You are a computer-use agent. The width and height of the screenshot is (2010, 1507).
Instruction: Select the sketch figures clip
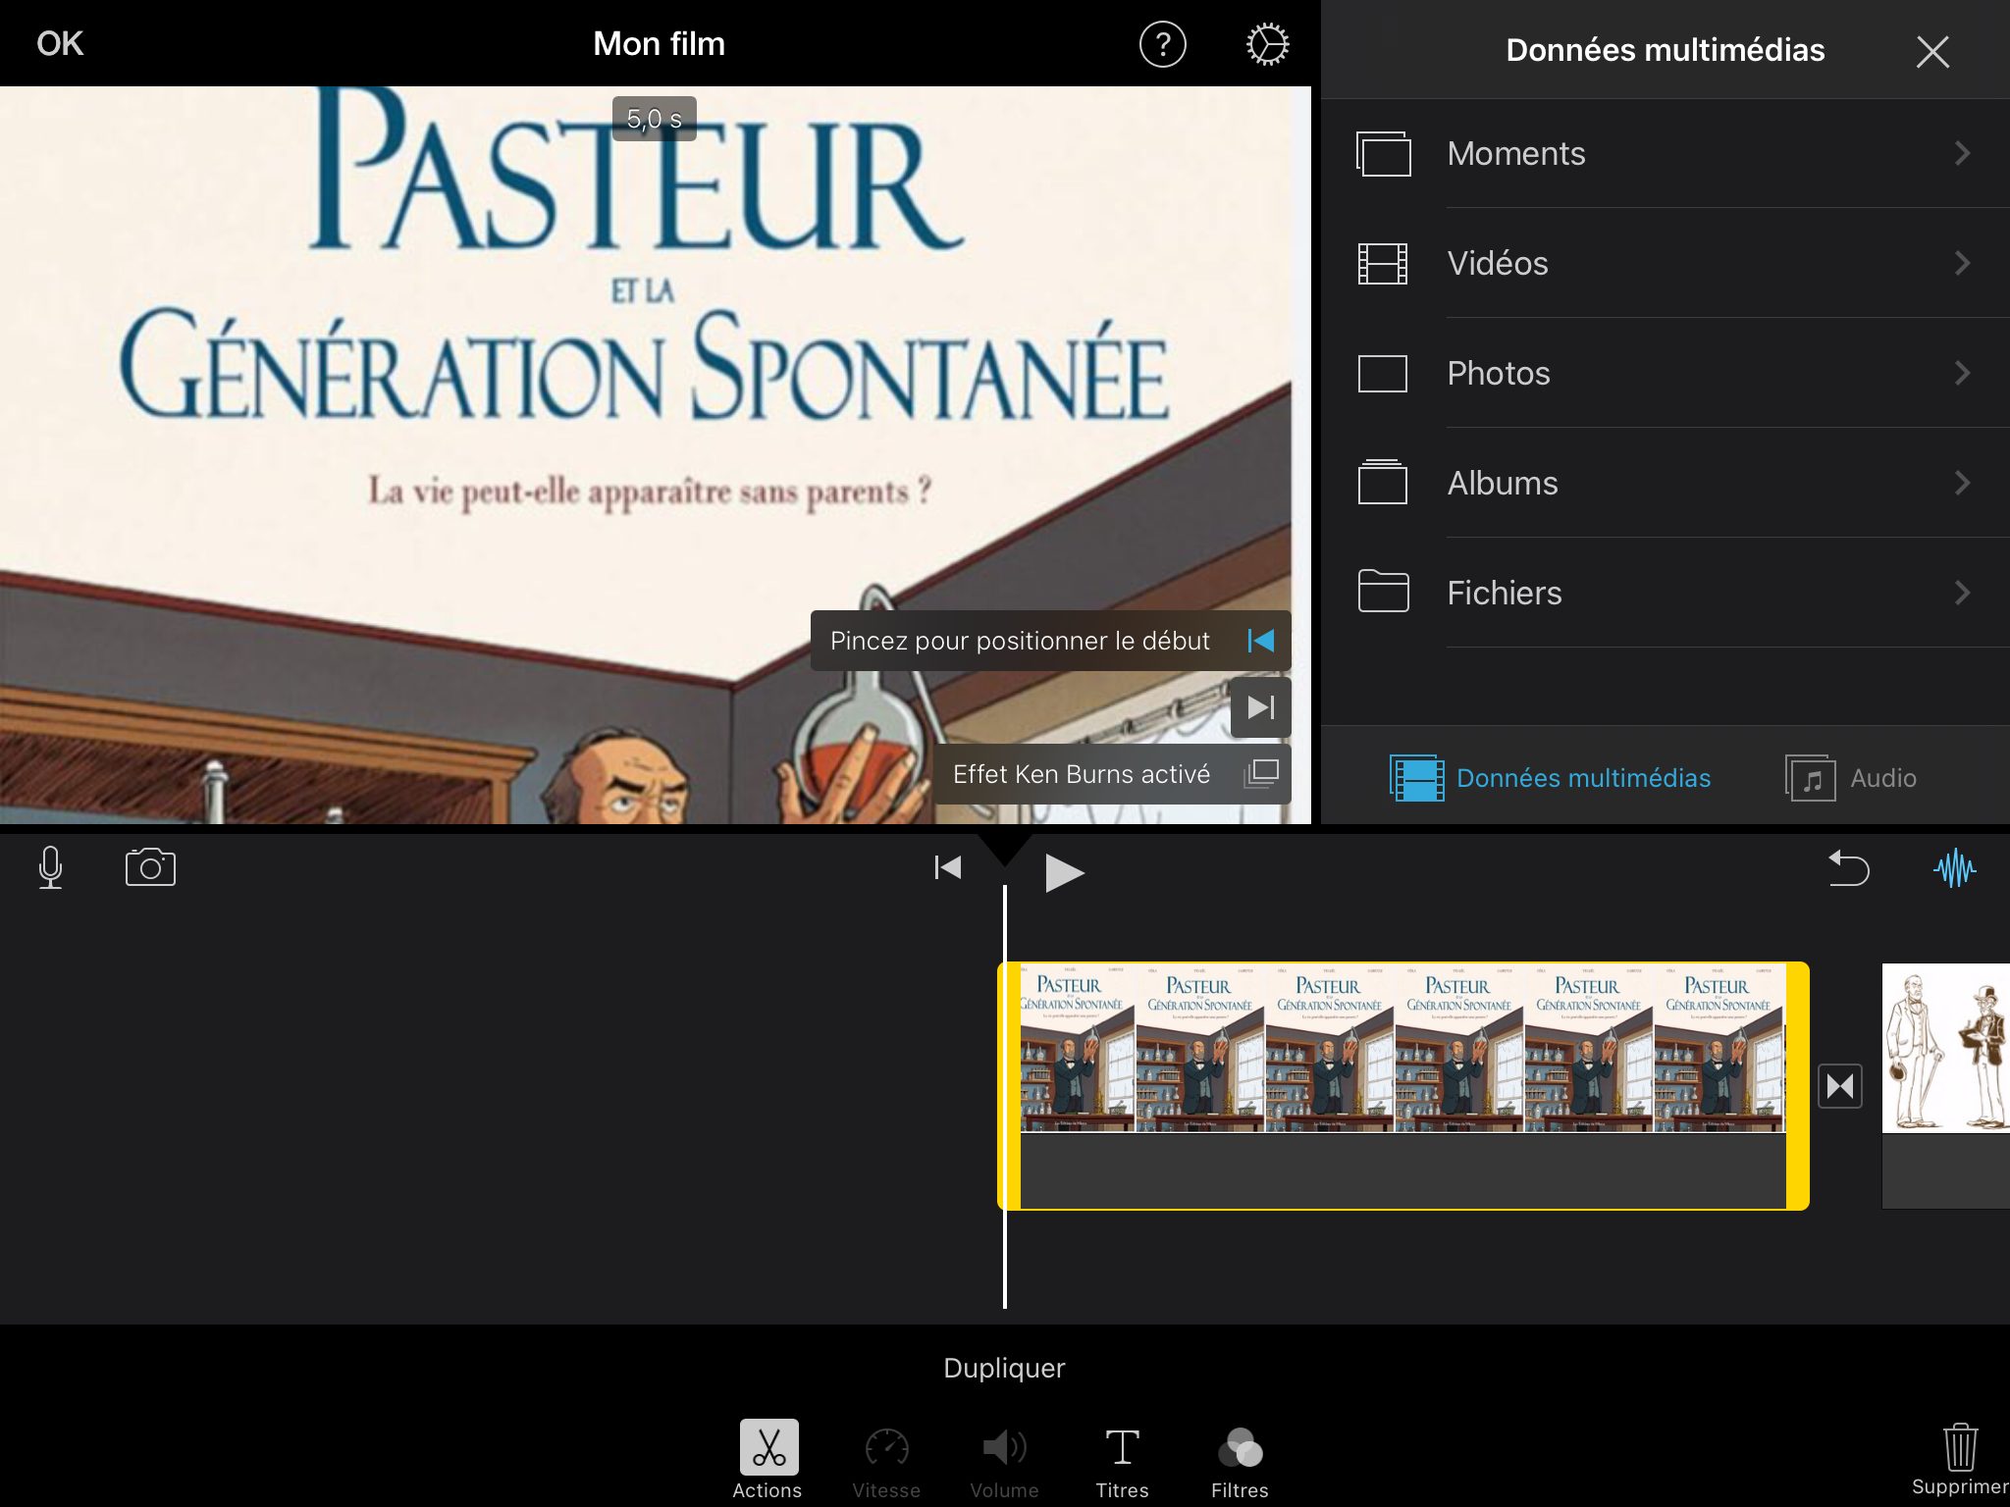point(1945,1086)
